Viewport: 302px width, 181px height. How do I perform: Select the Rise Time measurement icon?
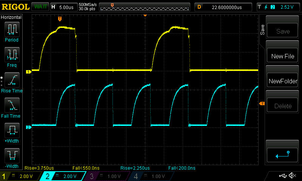[x=12, y=80]
